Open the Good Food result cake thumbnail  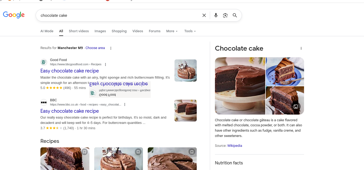(185, 70)
